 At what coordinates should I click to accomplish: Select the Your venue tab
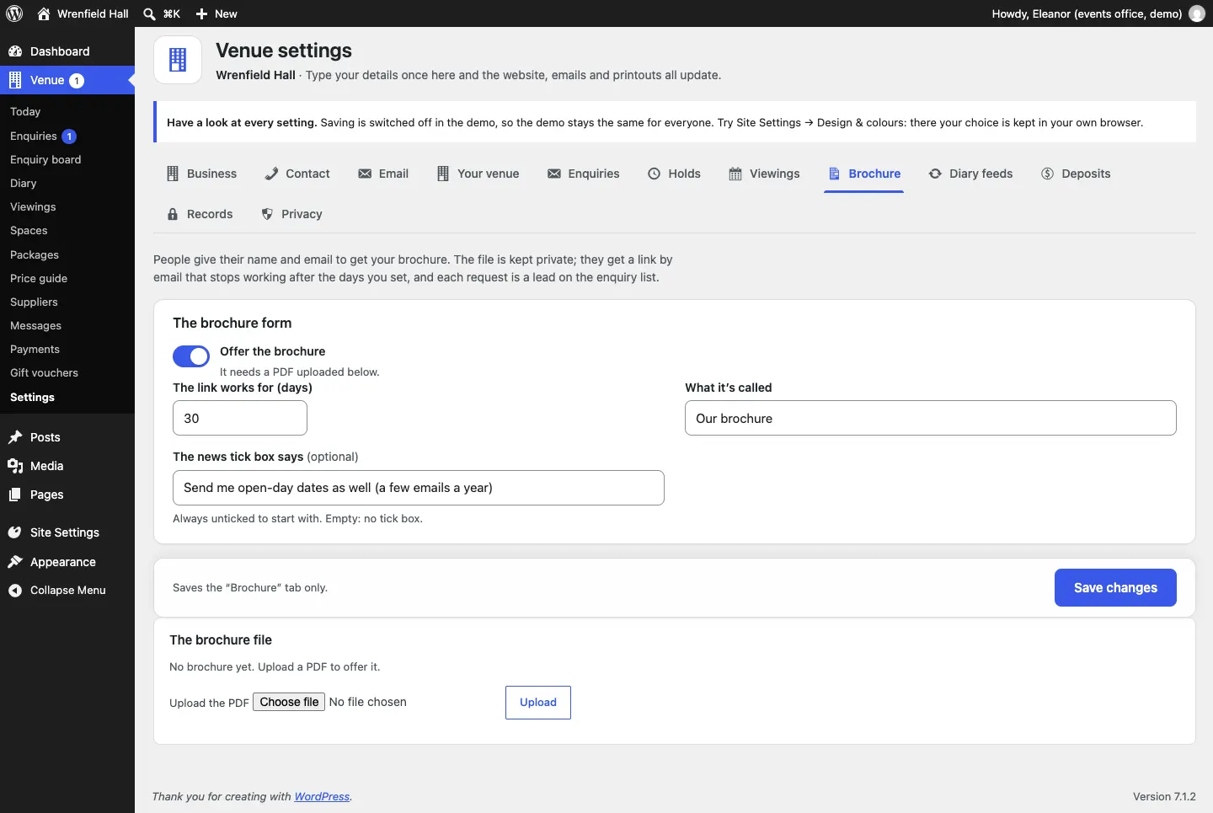click(478, 174)
